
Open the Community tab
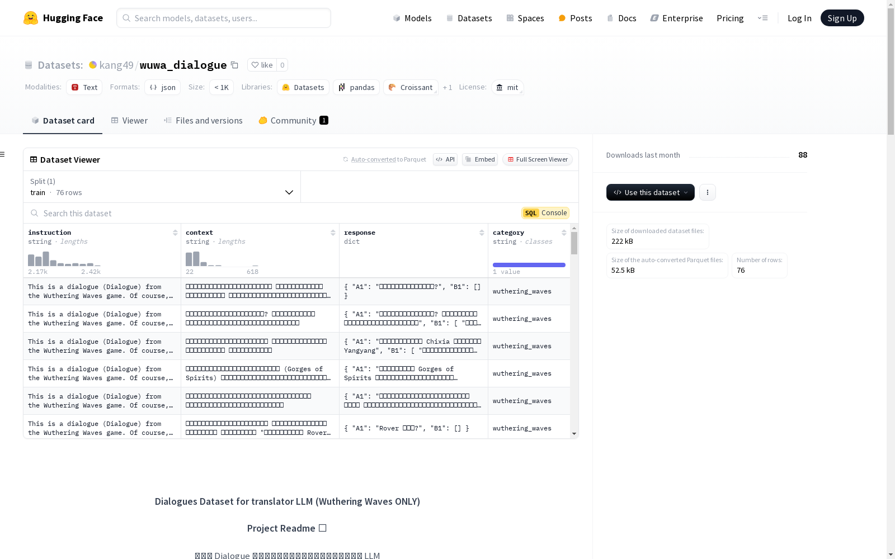293,120
